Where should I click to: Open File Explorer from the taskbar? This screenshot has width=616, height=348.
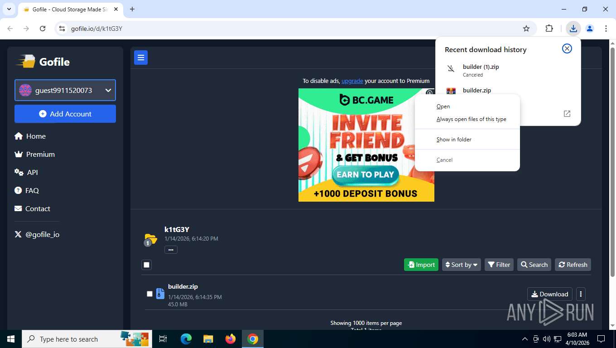pos(208,339)
